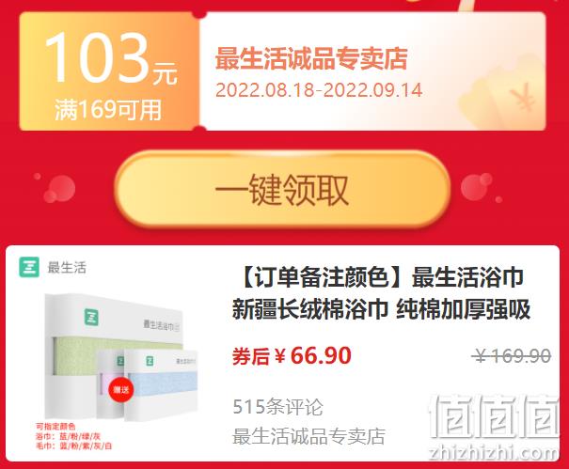Click the crossed-out ¥169.90 original price

coord(512,356)
